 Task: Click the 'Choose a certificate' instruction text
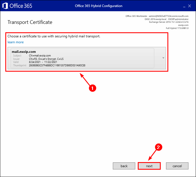tap(54, 36)
